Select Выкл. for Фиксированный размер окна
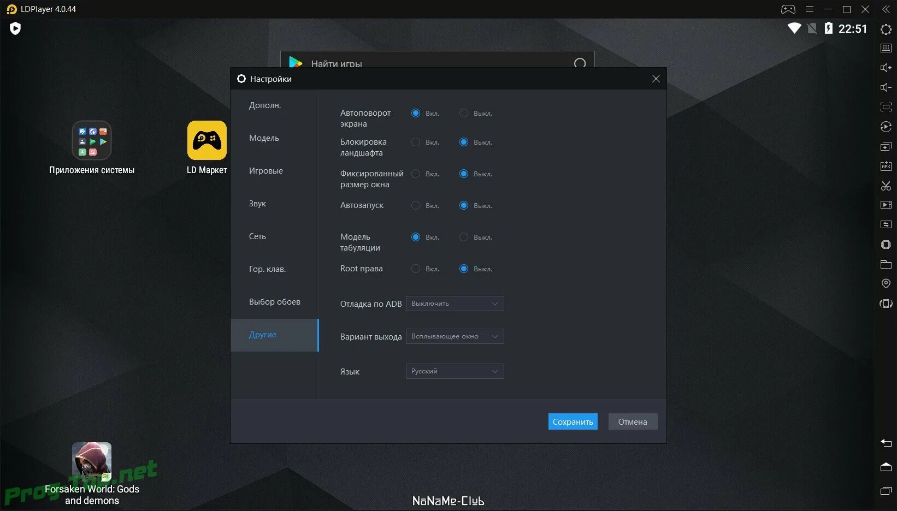This screenshot has width=897, height=511. coord(464,174)
